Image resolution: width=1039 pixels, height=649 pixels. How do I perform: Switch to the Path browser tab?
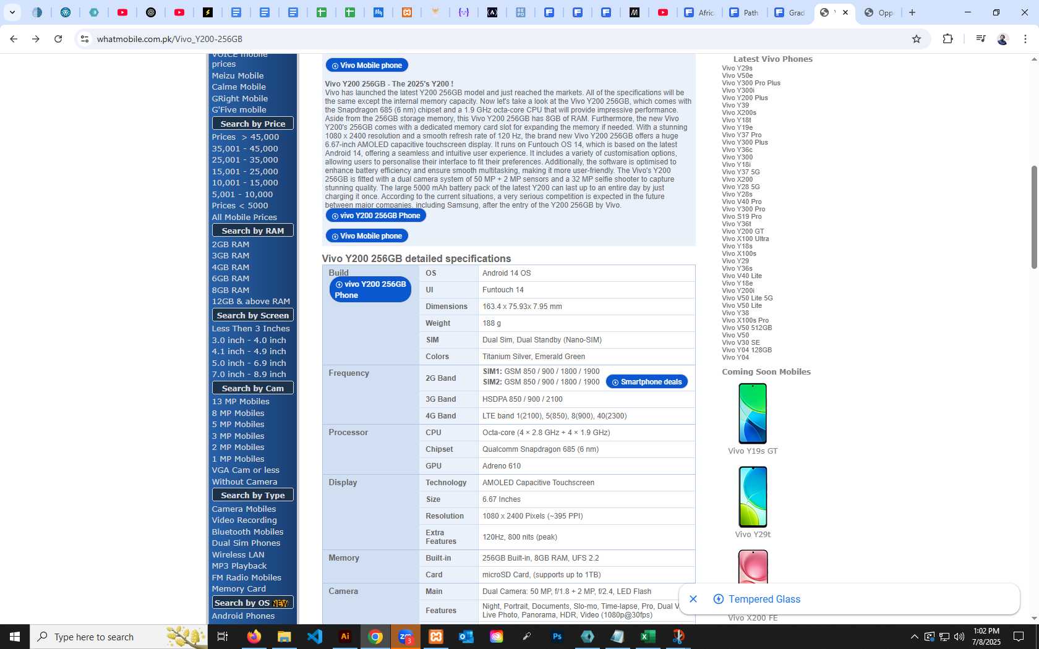pyautogui.click(x=744, y=12)
